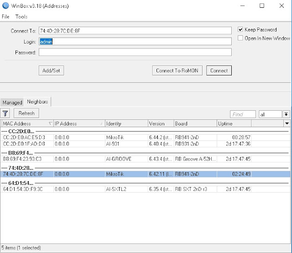
Task: Click the Add/Set button
Action: [51, 70]
